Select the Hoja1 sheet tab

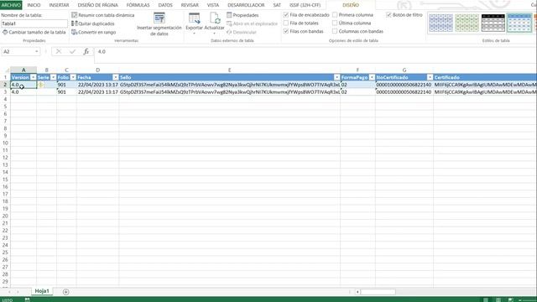pos(42,291)
